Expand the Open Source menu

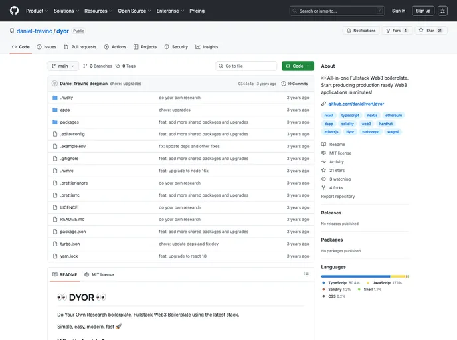(134, 11)
